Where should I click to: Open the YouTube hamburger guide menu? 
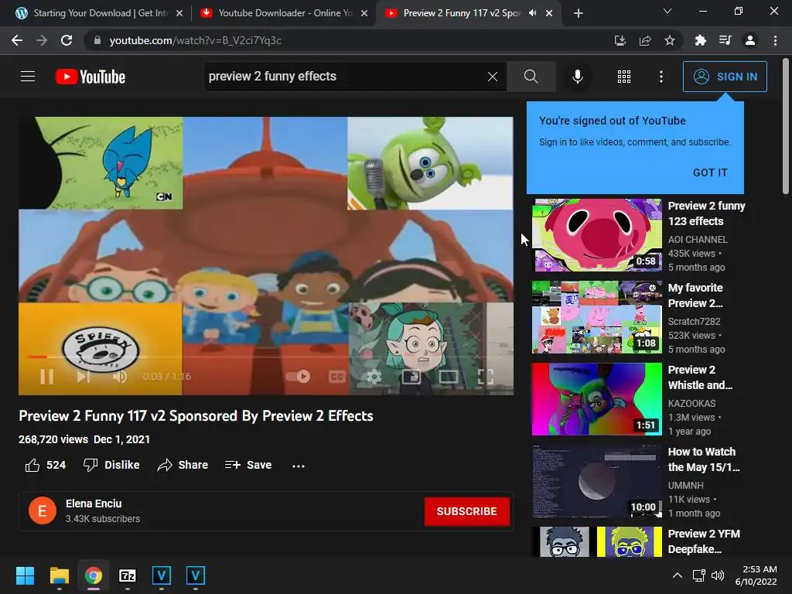point(28,77)
